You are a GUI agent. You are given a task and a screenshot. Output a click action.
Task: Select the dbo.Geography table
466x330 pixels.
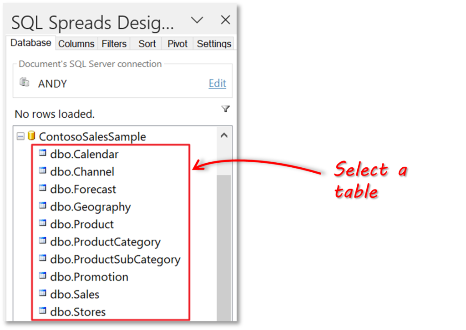tap(91, 207)
